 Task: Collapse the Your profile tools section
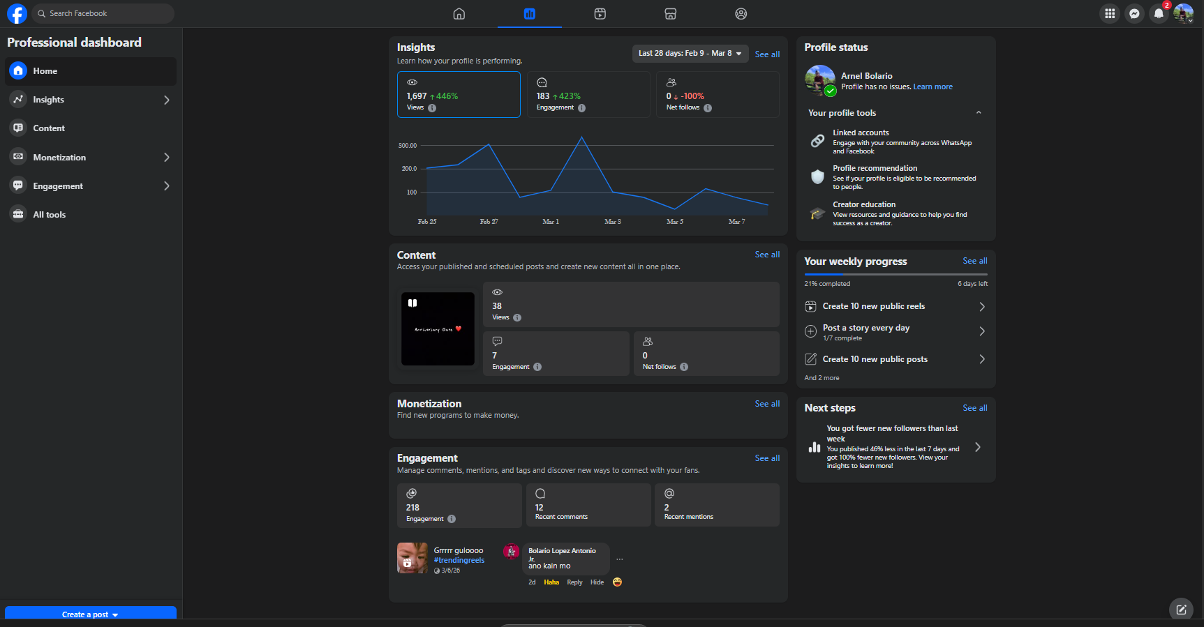(979, 113)
